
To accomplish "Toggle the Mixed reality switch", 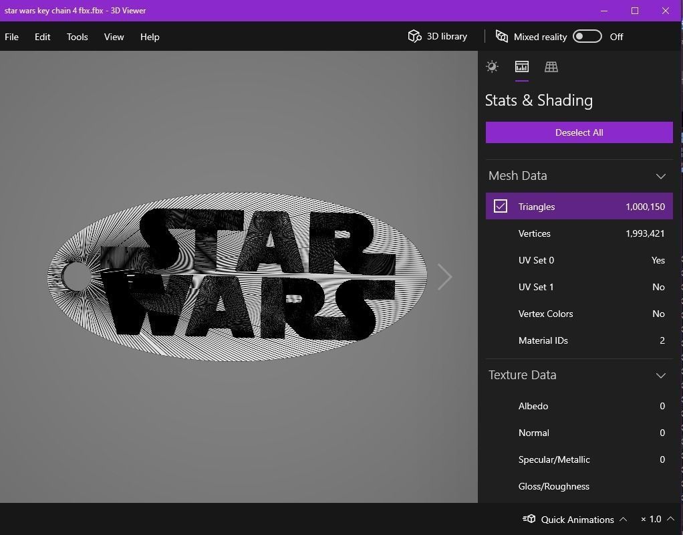I will click(587, 36).
